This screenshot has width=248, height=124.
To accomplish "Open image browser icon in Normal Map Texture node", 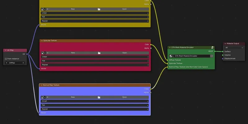I will tap(43, 97).
